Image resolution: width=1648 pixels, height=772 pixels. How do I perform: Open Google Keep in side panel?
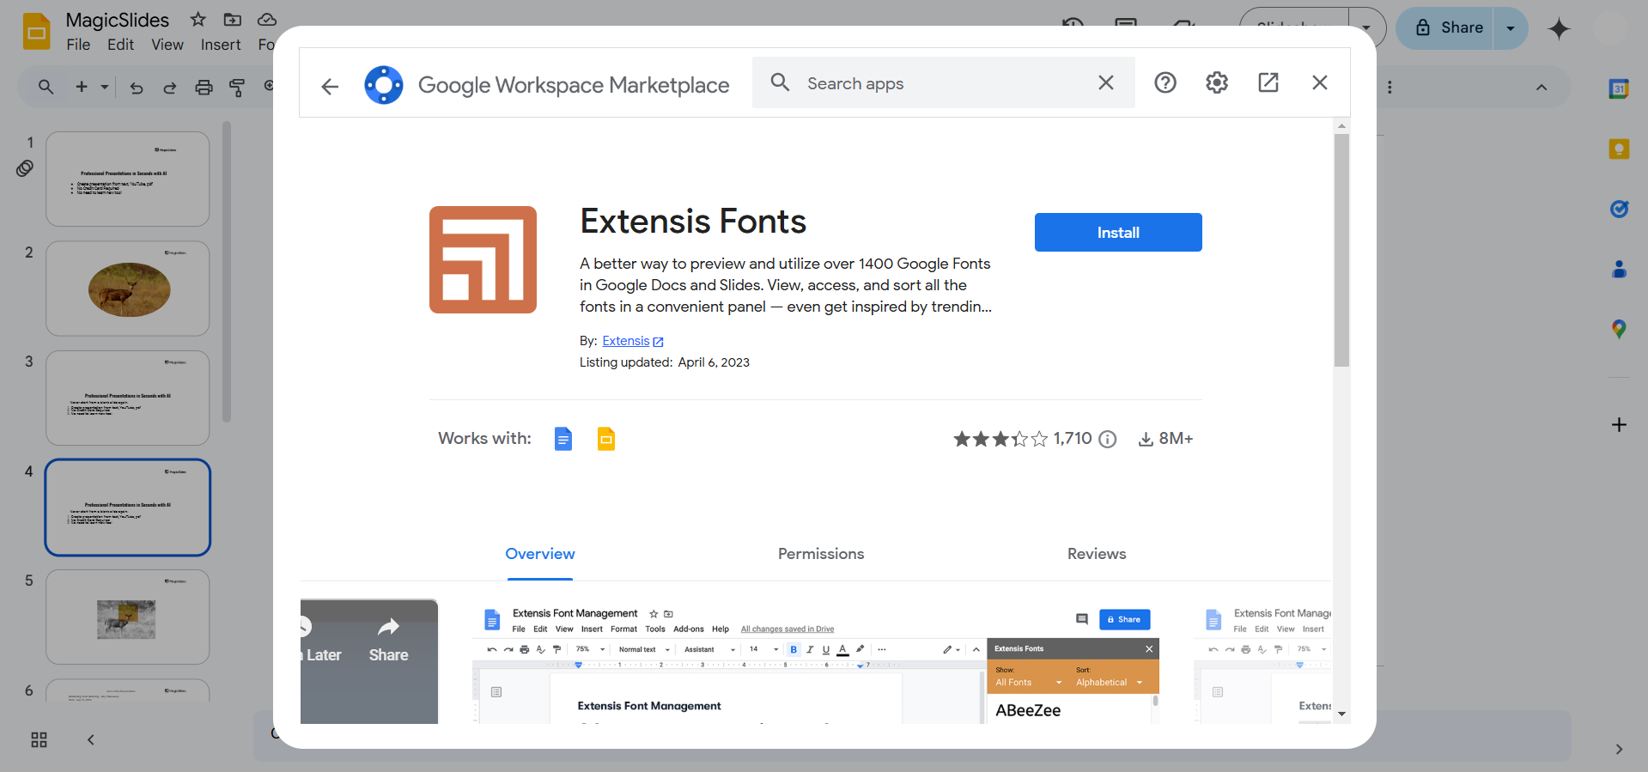click(1618, 149)
